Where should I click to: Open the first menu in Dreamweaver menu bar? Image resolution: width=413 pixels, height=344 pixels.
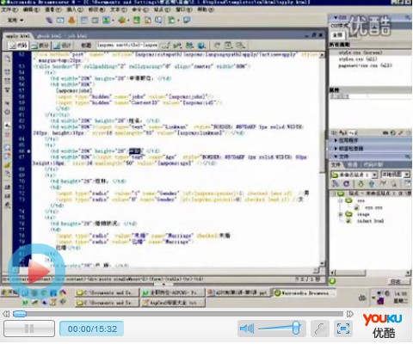pyautogui.click(x=9, y=9)
